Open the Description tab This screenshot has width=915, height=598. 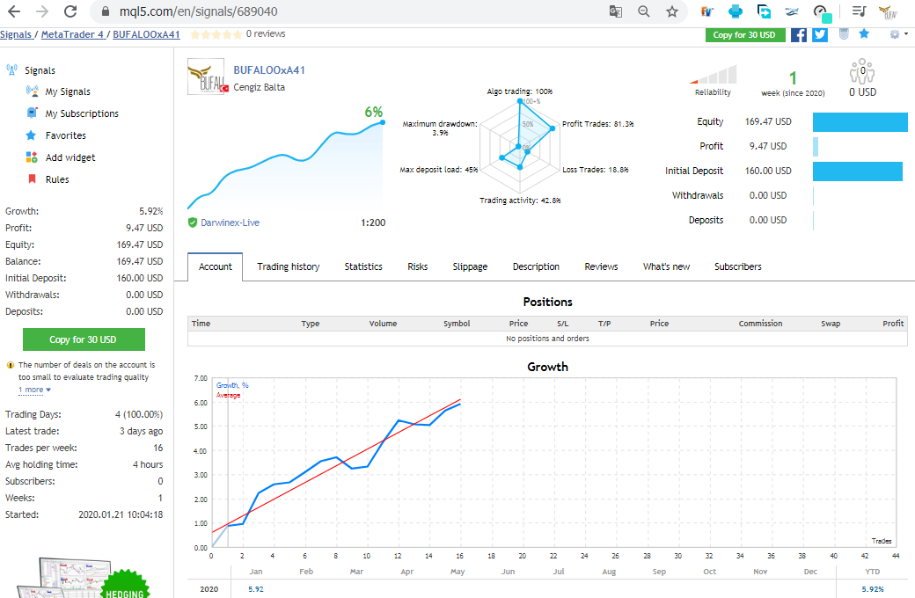(536, 266)
